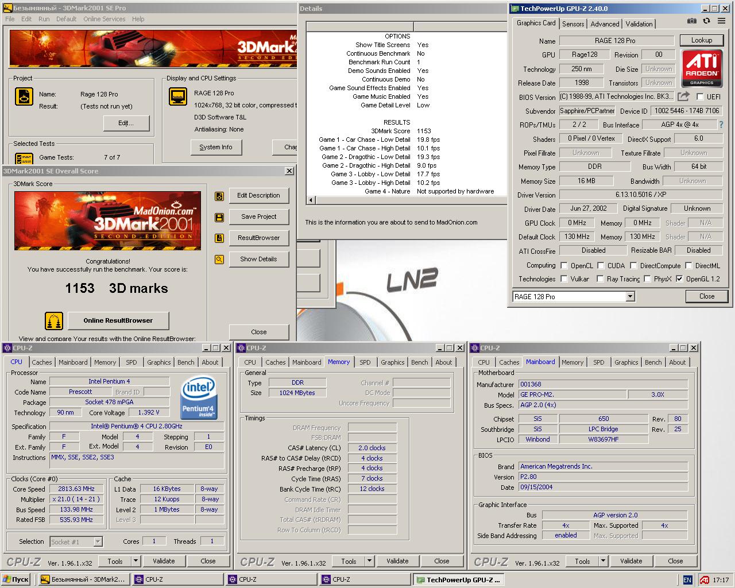
Task: Click the 3DMark2001 SE Pro title bar icon
Action: [x=6, y=8]
